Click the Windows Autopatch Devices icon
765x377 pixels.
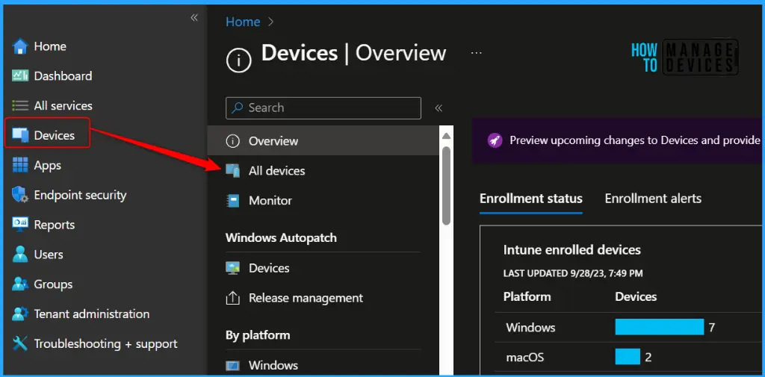233,268
